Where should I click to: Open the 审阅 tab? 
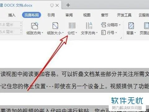pyautogui.click(x=69, y=15)
